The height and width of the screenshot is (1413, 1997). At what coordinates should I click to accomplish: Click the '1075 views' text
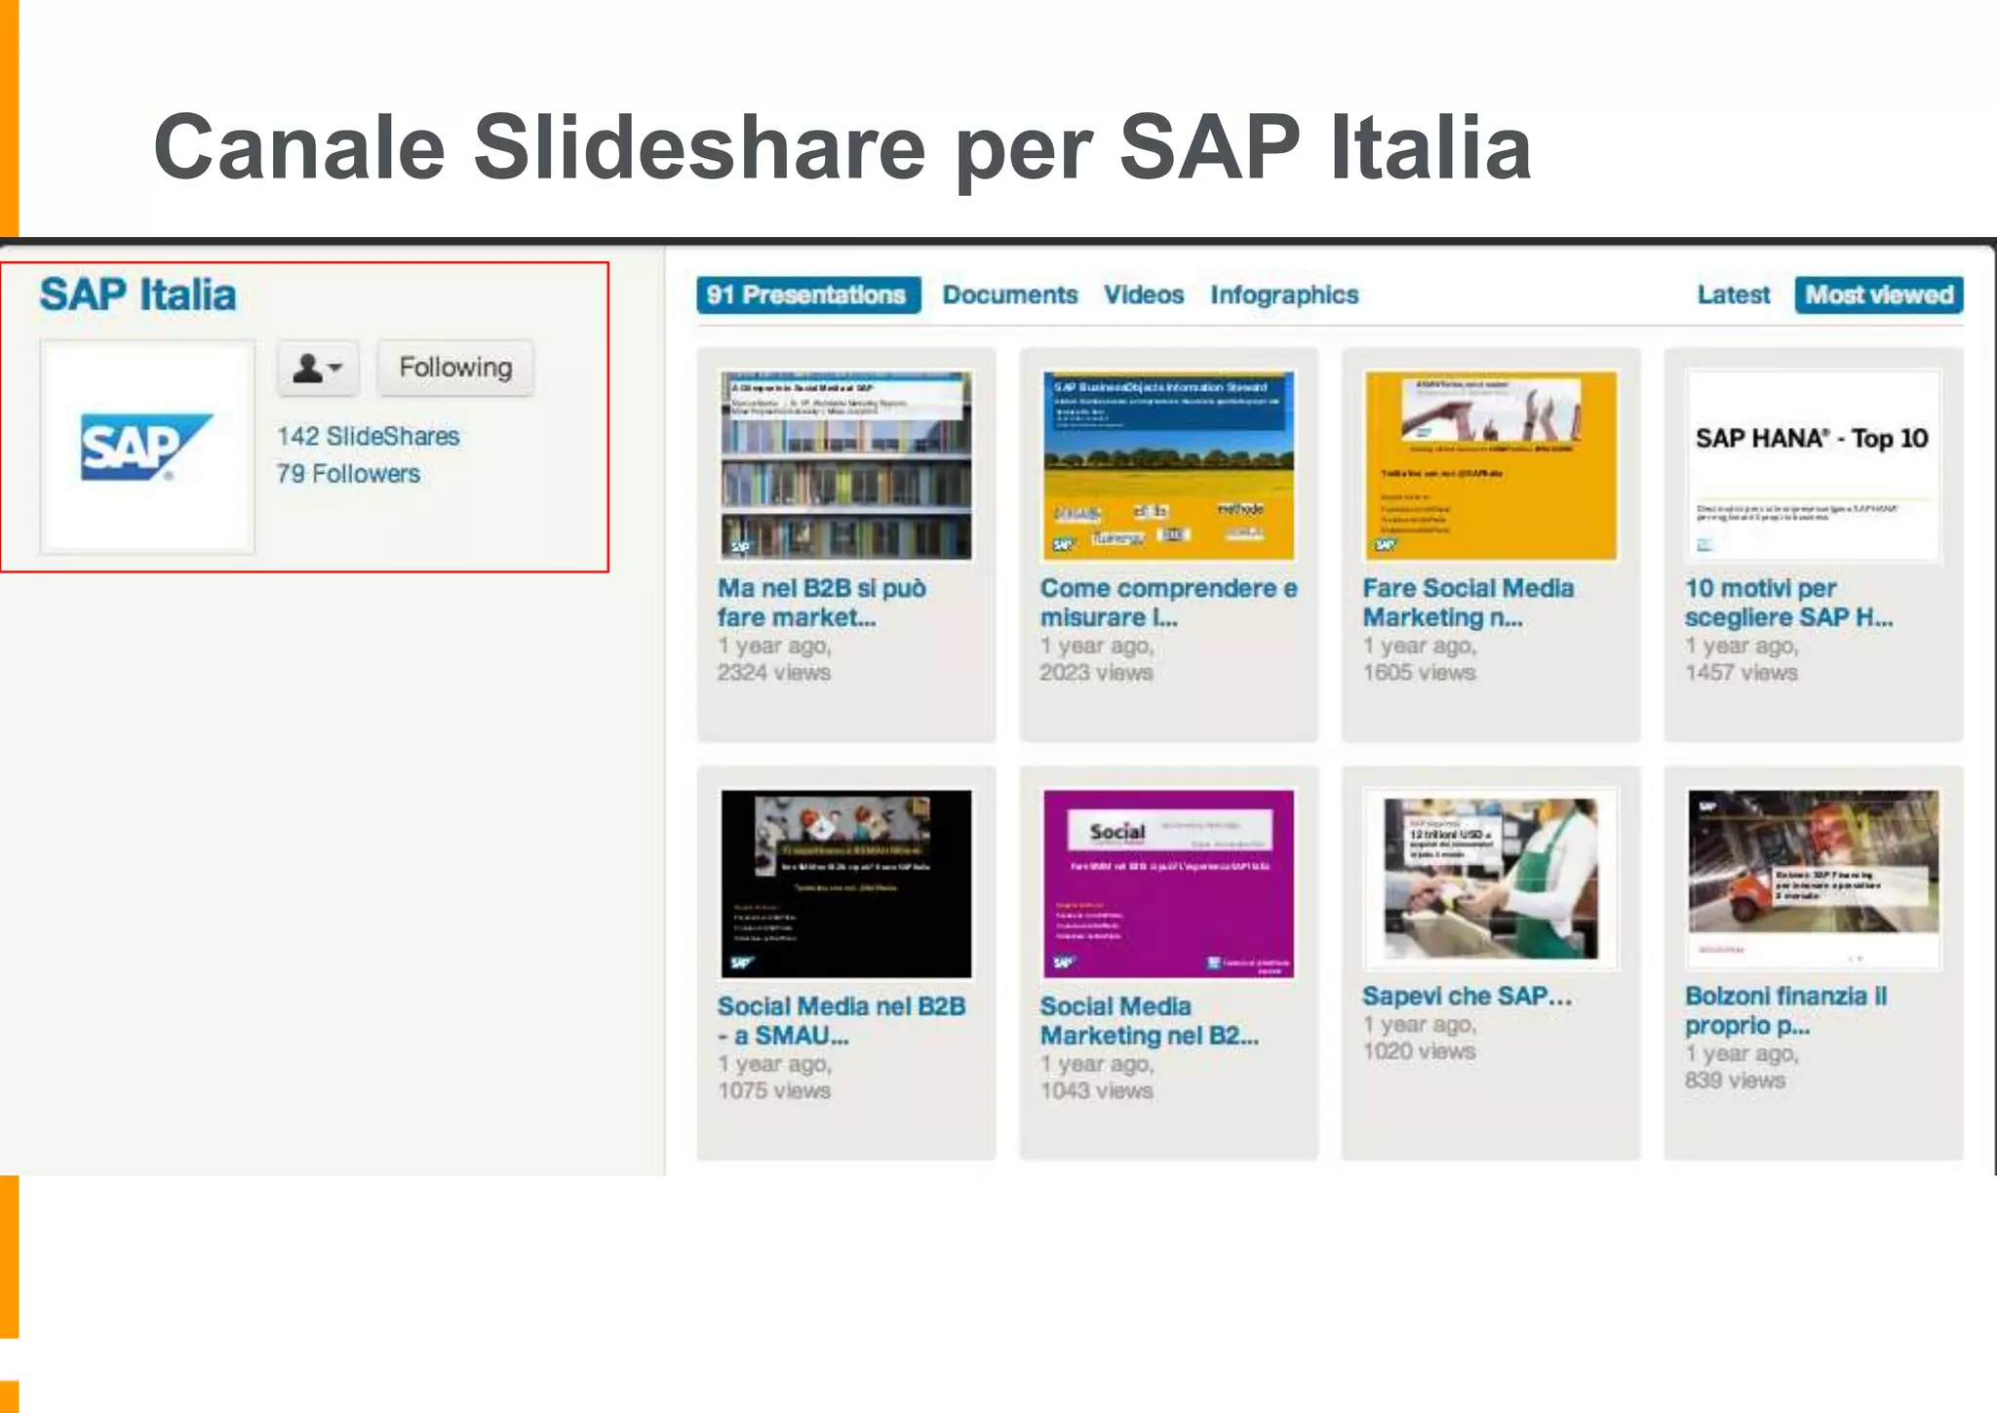pos(774,1091)
